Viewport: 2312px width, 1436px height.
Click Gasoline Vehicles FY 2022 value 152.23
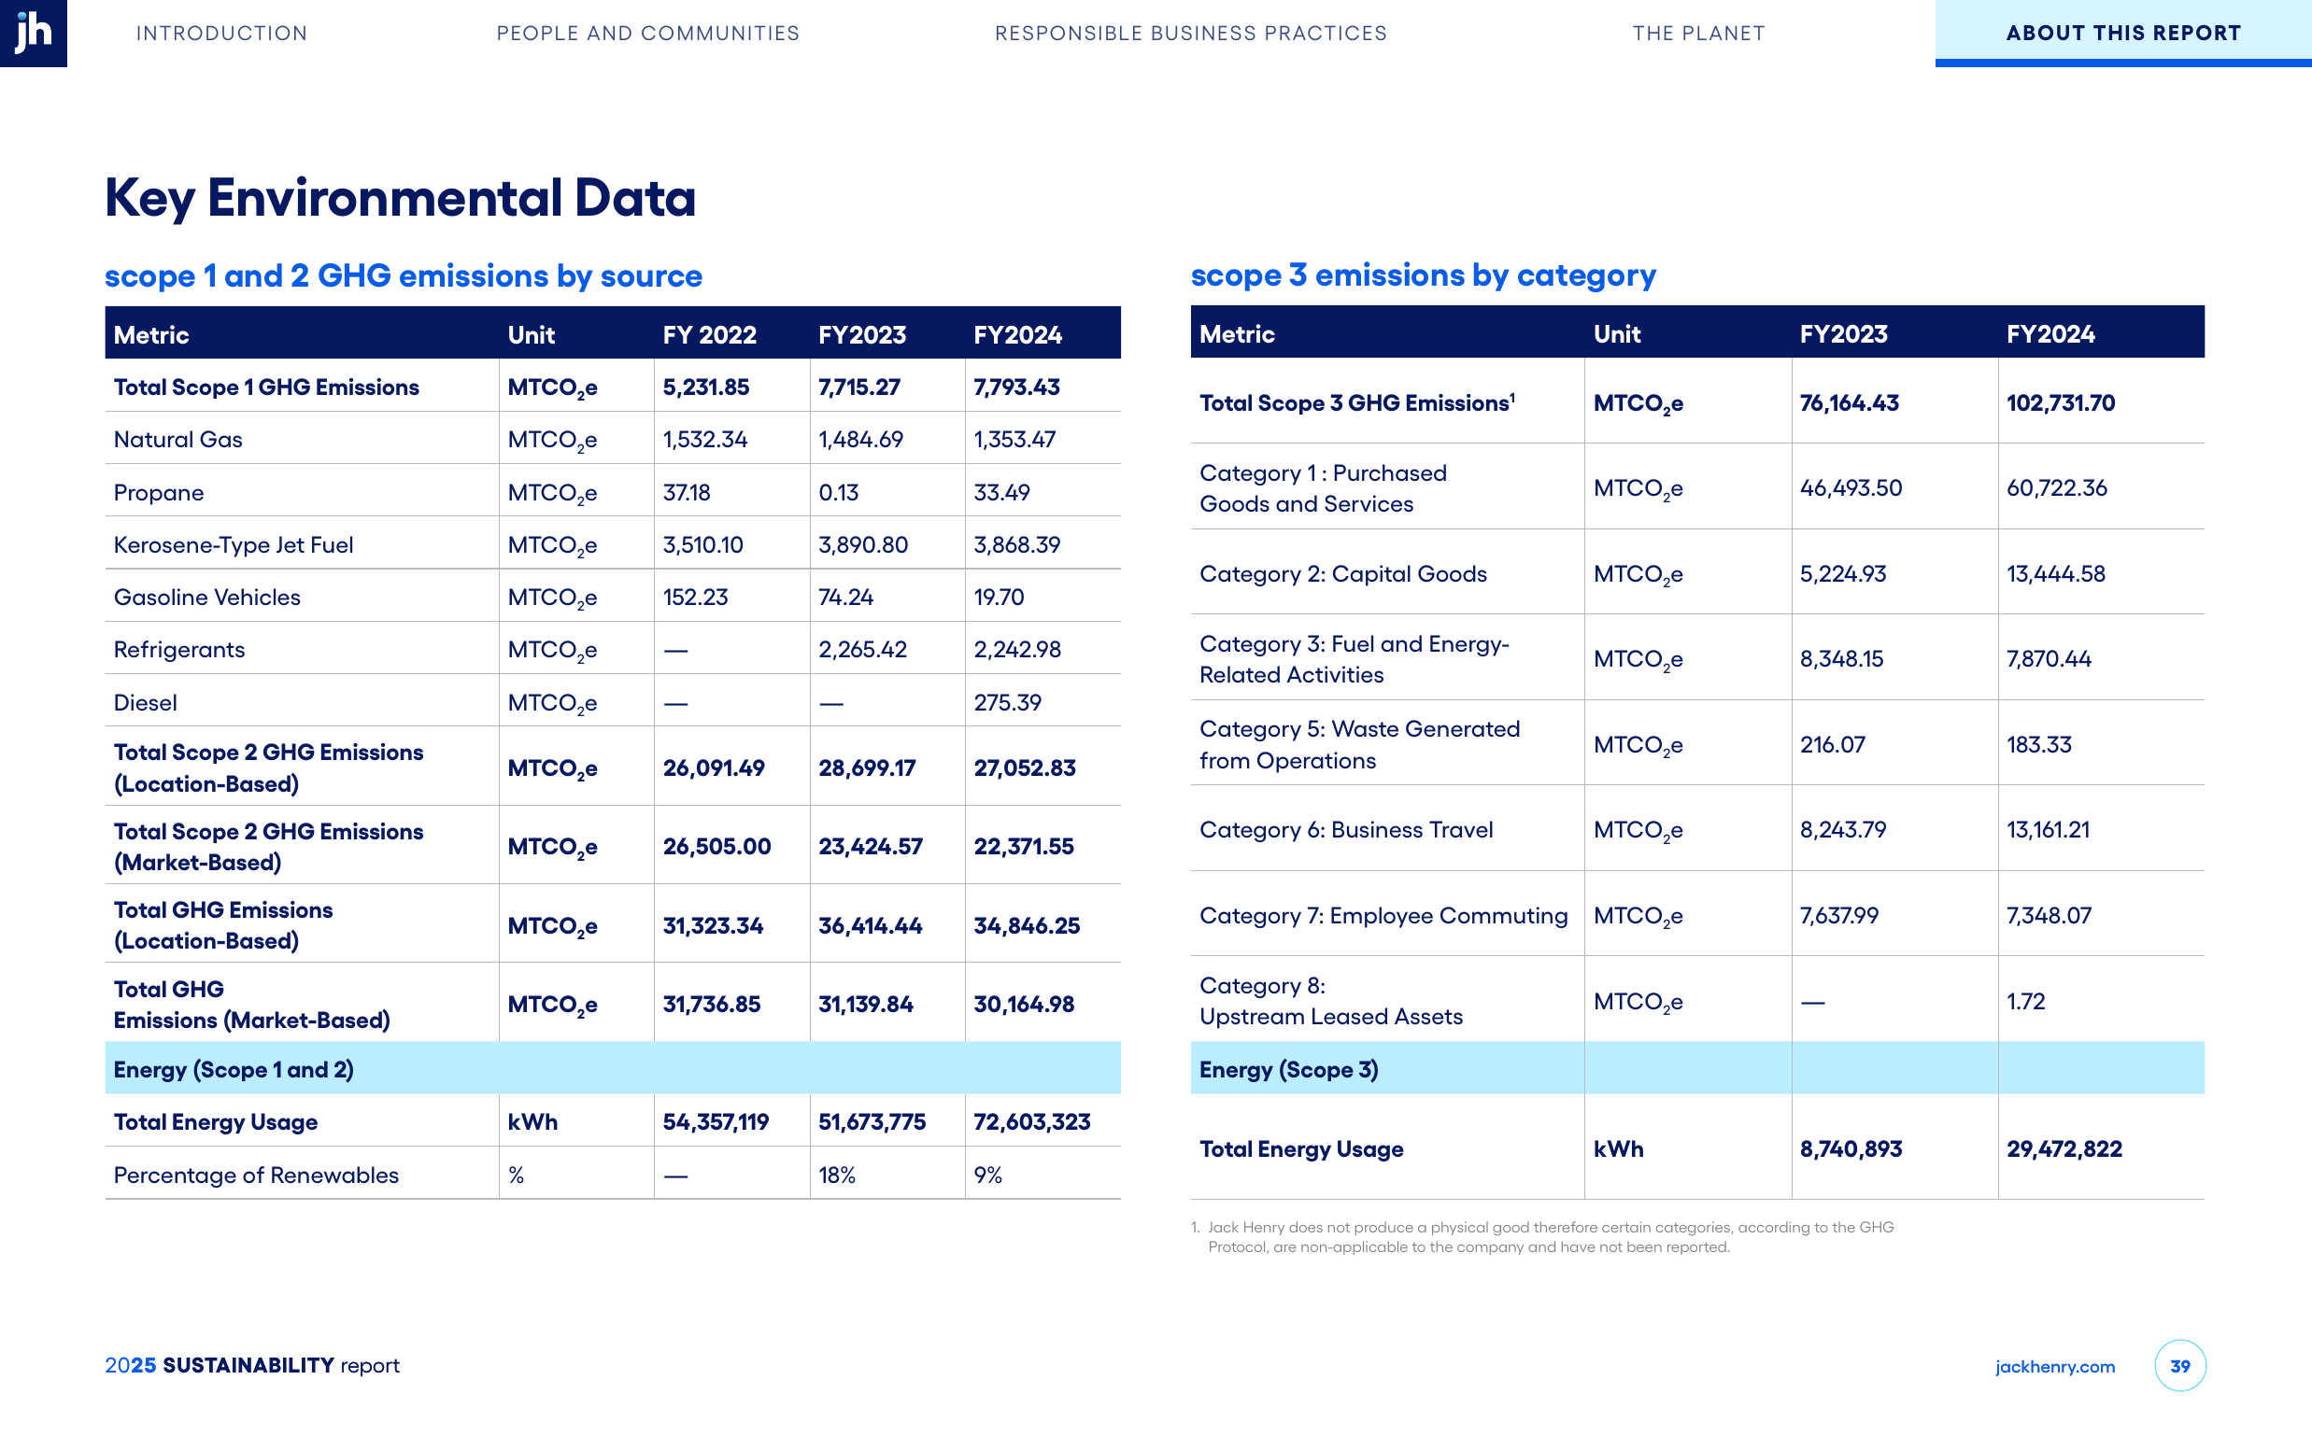[695, 597]
